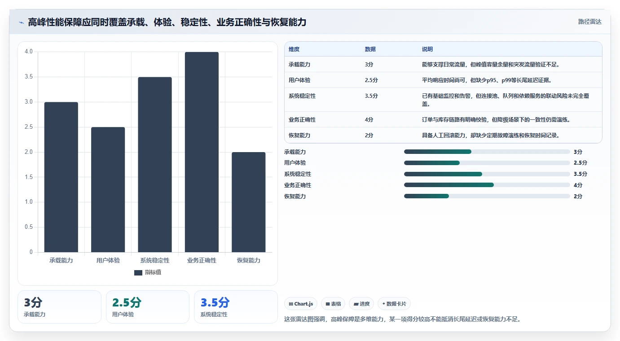The height and width of the screenshot is (341, 620).
Task: Click the 2分 value in the table
Action: pyautogui.click(x=369, y=136)
